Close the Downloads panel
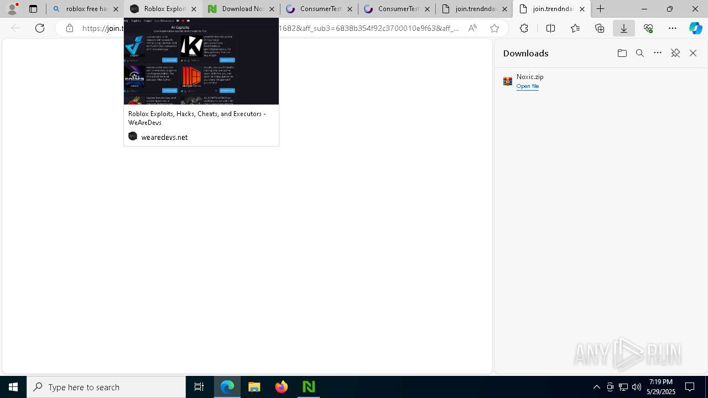Viewport: 708px width, 398px height. tap(693, 53)
